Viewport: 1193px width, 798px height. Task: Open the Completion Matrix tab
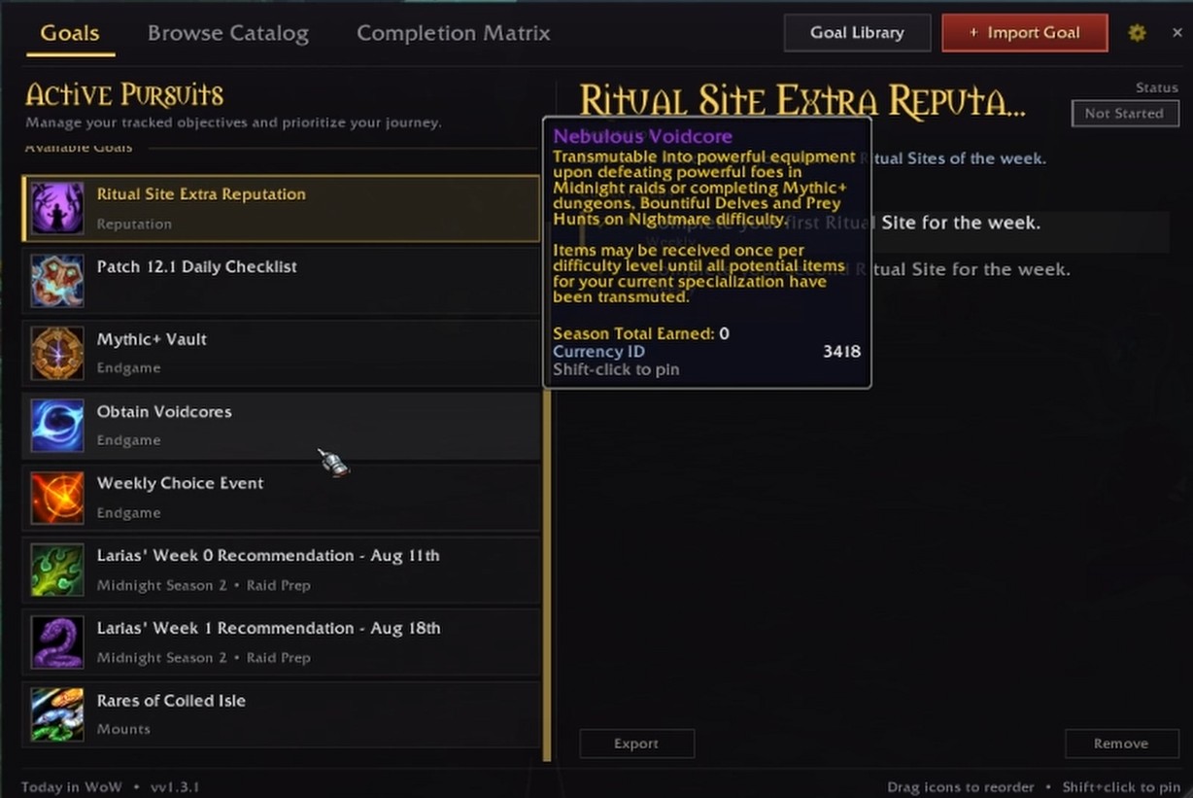[x=454, y=33]
